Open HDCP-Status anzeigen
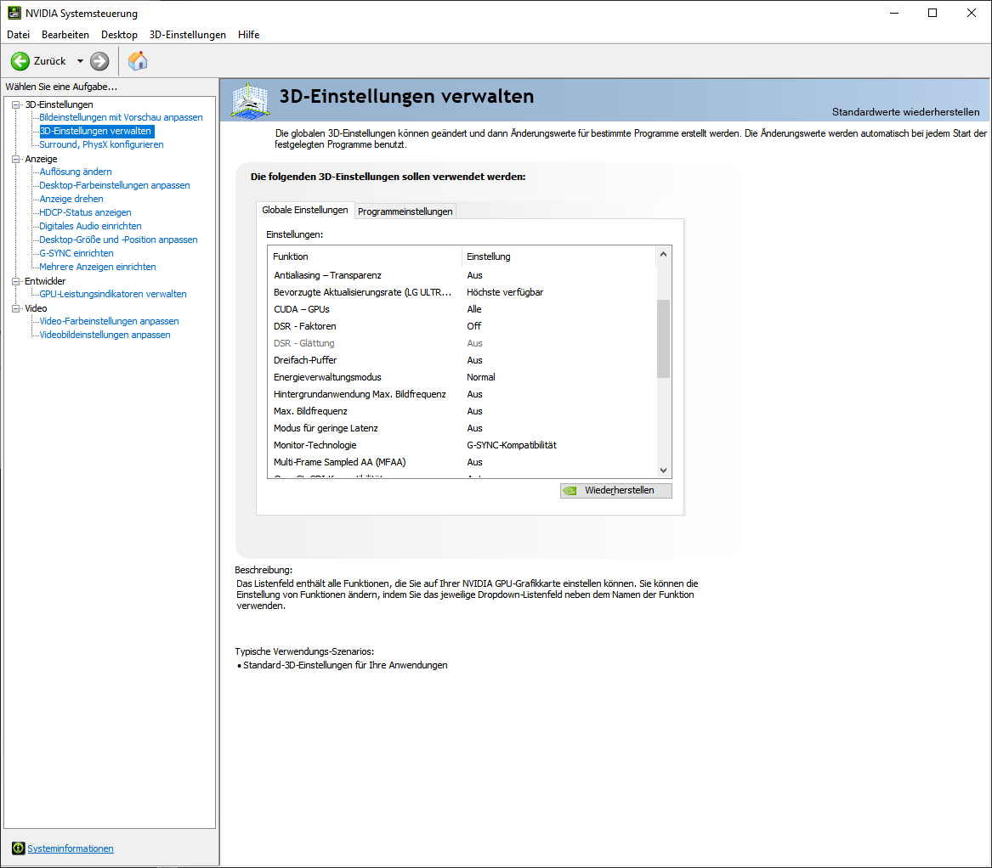 [85, 212]
